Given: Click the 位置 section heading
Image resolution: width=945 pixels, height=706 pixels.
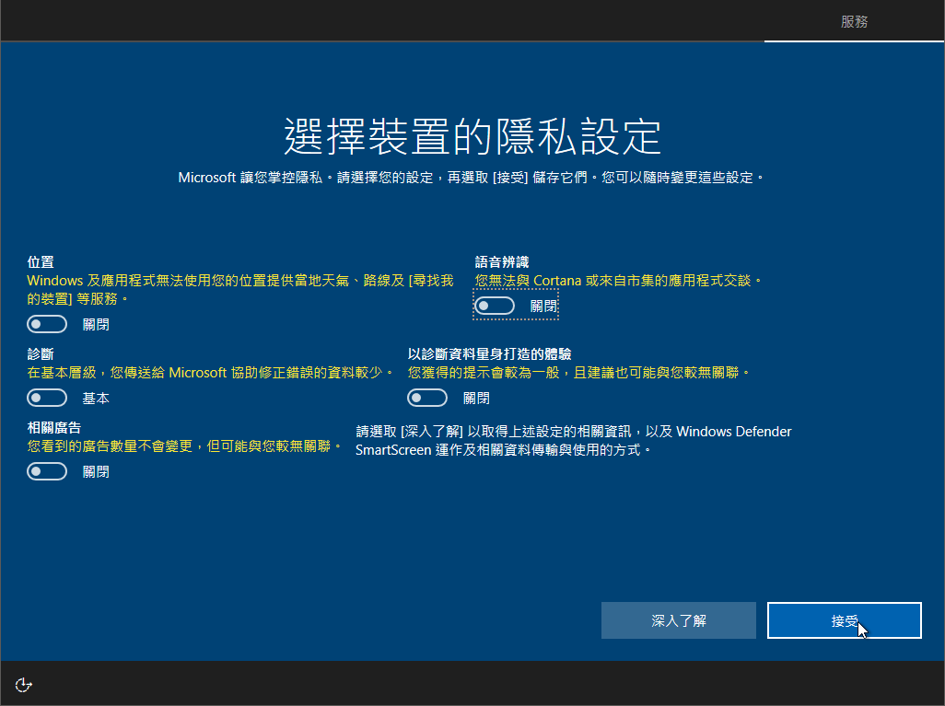Looking at the screenshot, I should coord(41,262).
